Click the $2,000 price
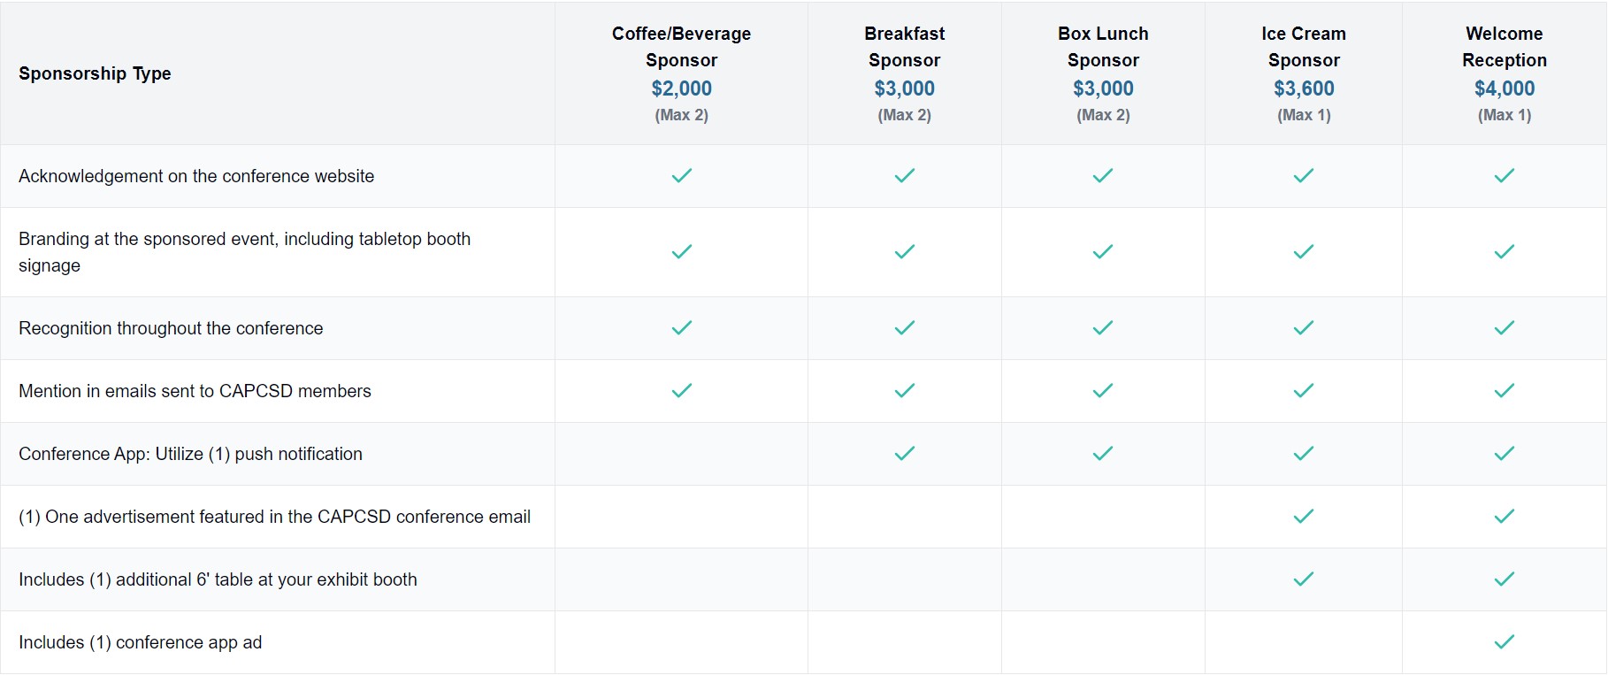This screenshot has width=1608, height=675. tap(682, 88)
